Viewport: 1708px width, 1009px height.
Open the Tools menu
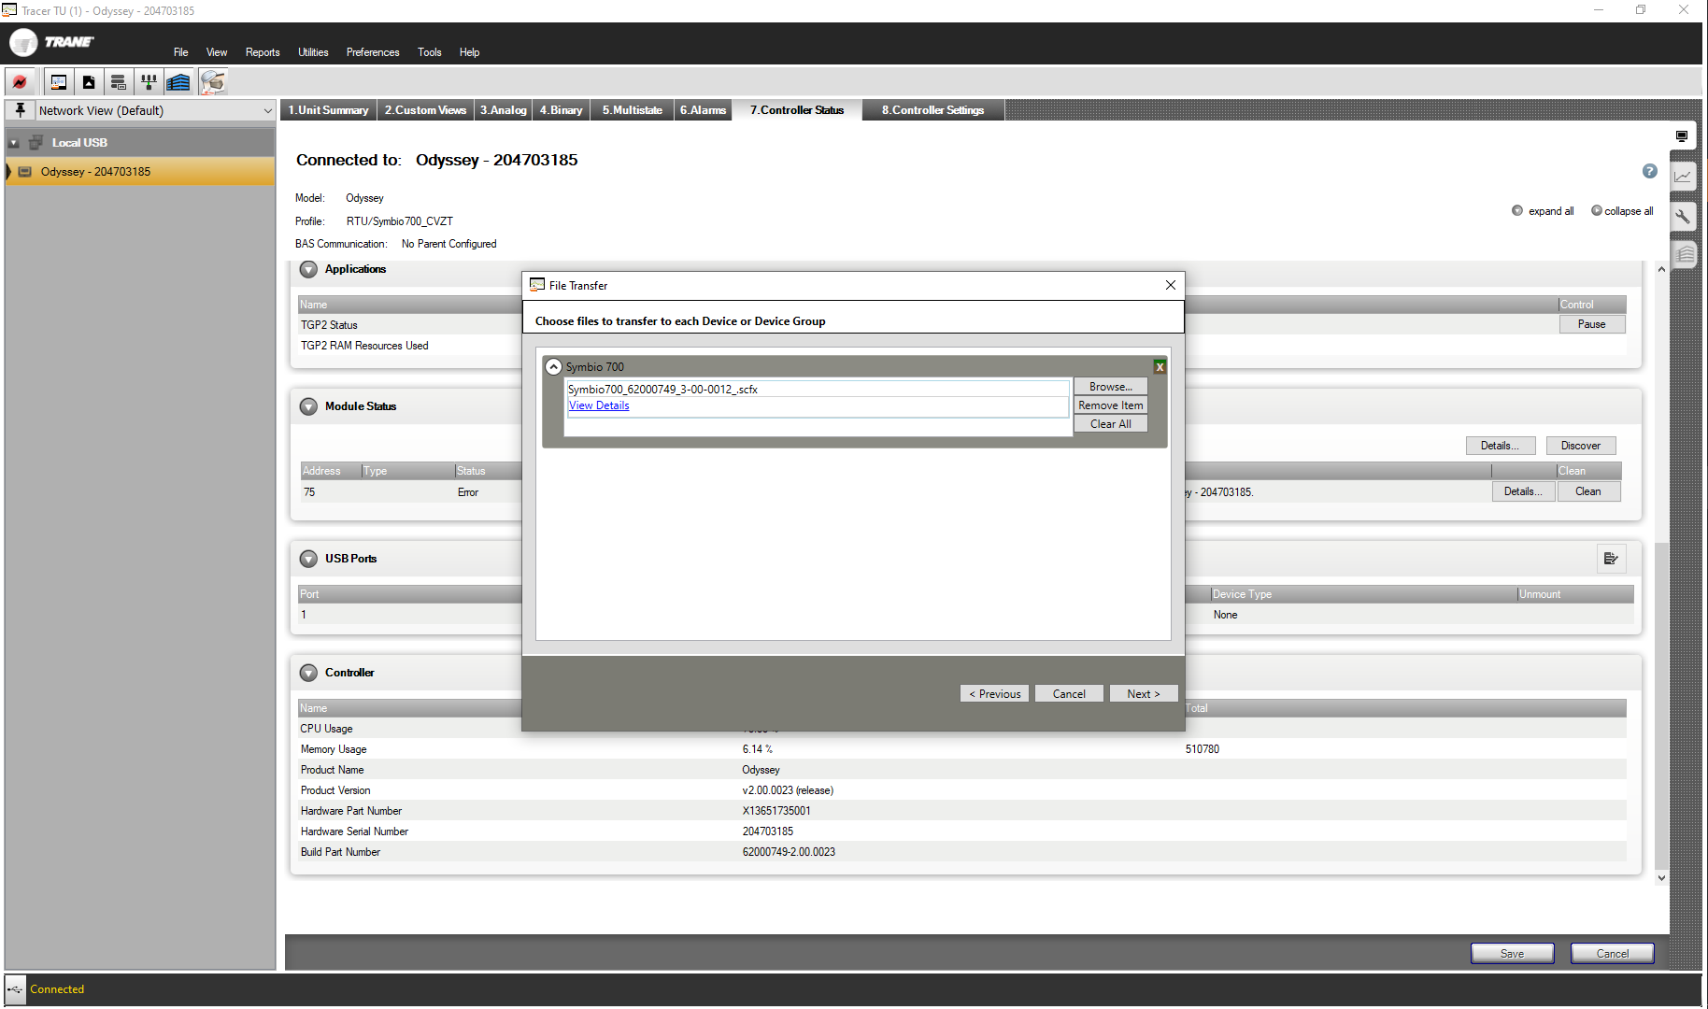click(x=430, y=52)
